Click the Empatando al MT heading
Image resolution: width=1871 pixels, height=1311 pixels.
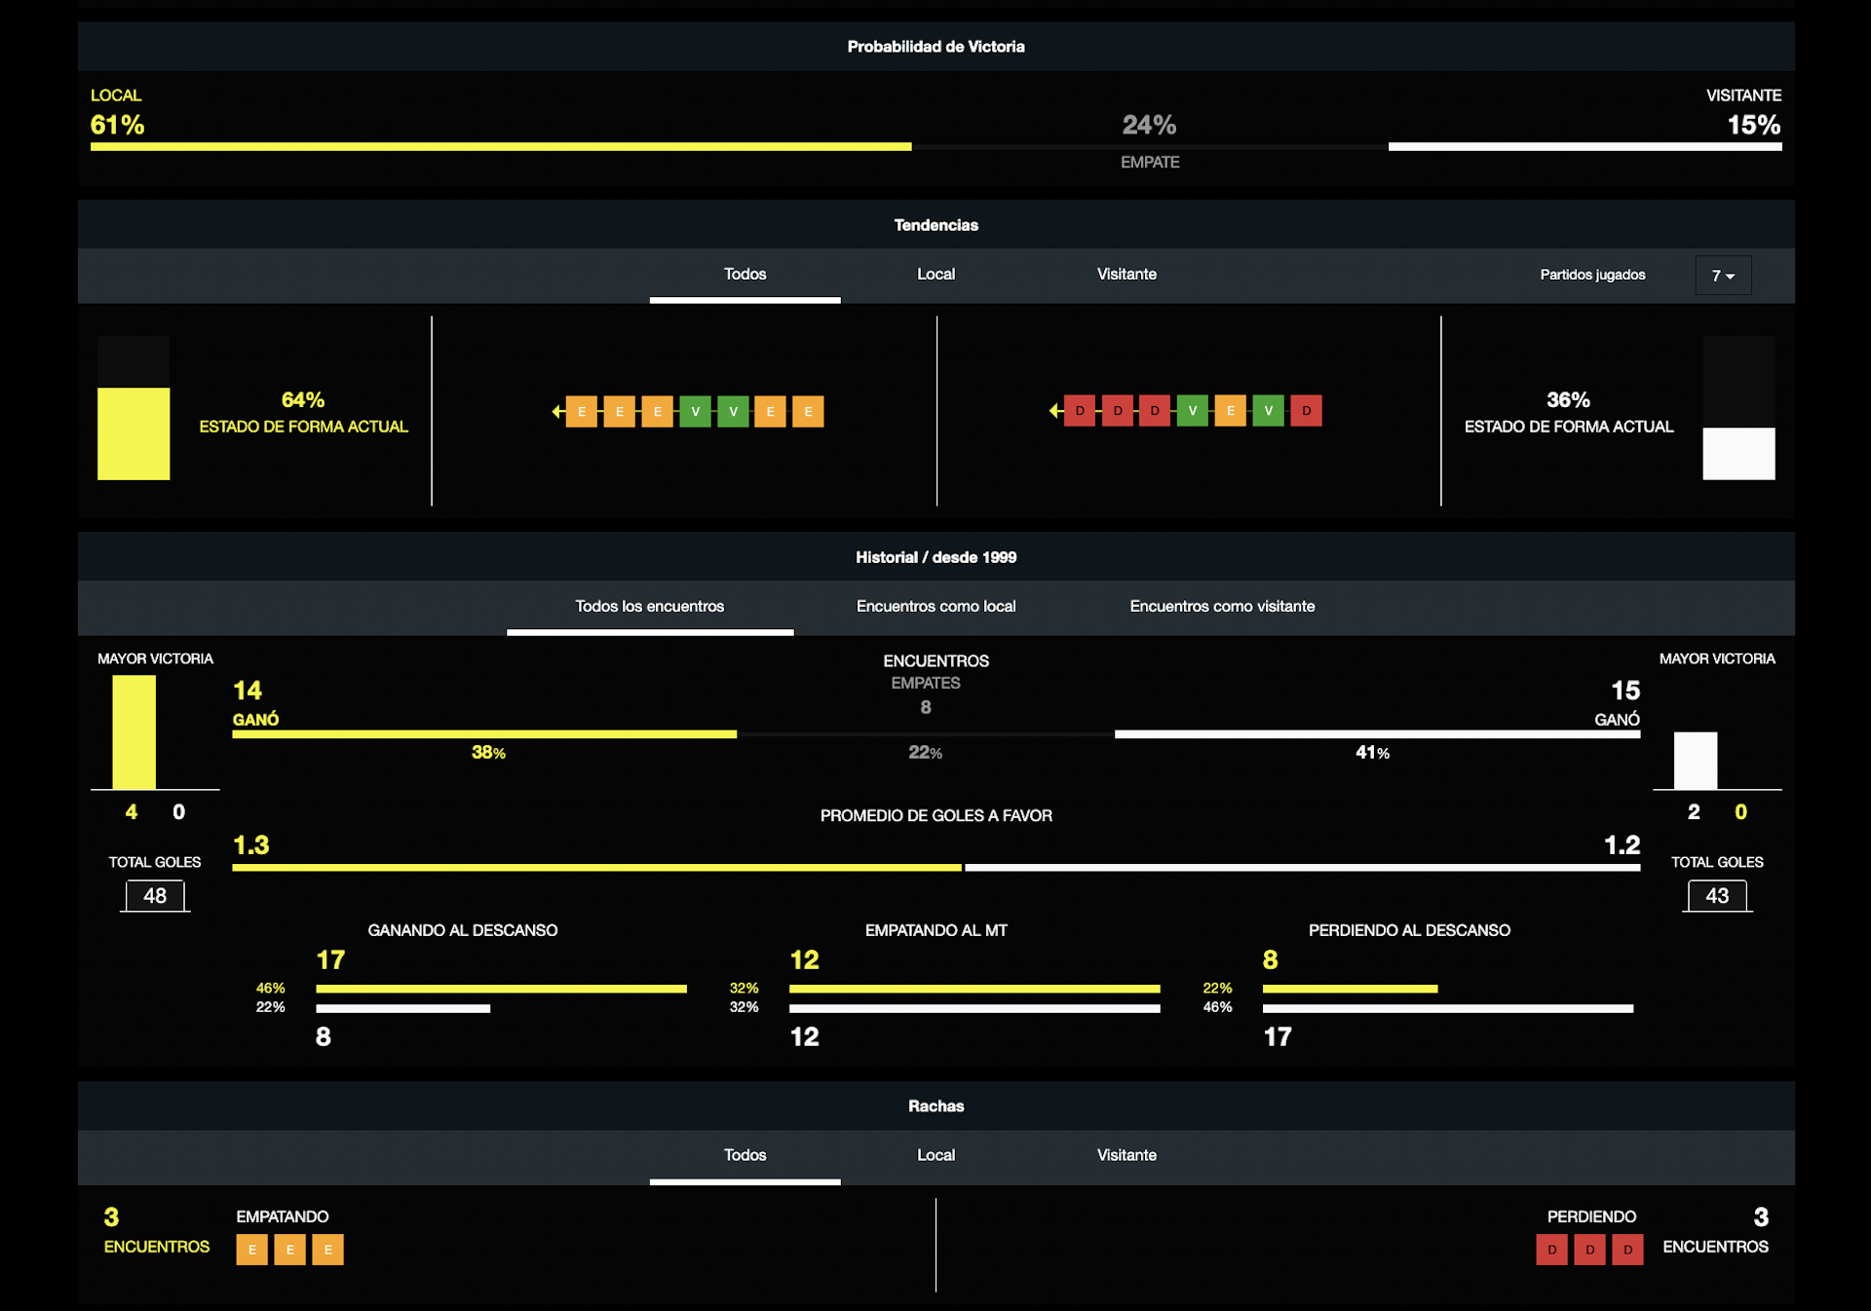point(936,930)
